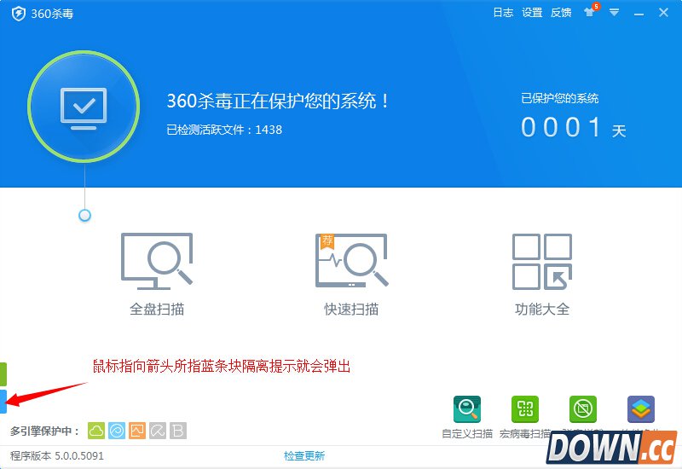
Task: Click 多引擎保护中 label
Action: pyautogui.click(x=45, y=431)
